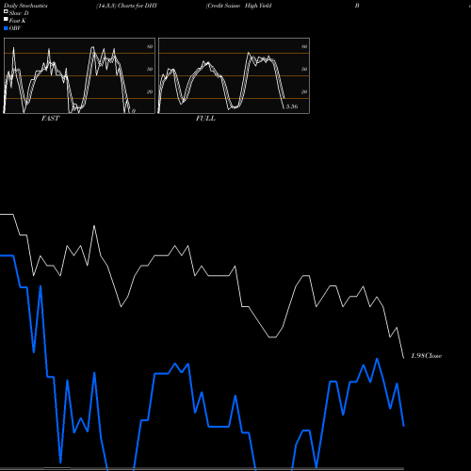This screenshot has height=471, width=471.
Task: Open the FAST stochastic chart panel
Action: pyautogui.click(x=79, y=75)
